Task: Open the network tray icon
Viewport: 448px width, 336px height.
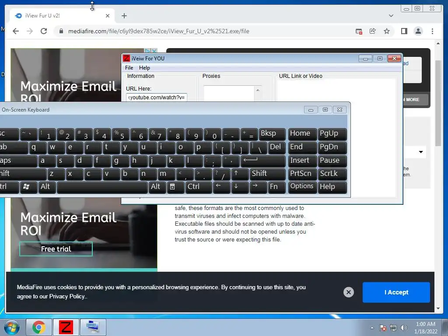Action: tap(393, 328)
